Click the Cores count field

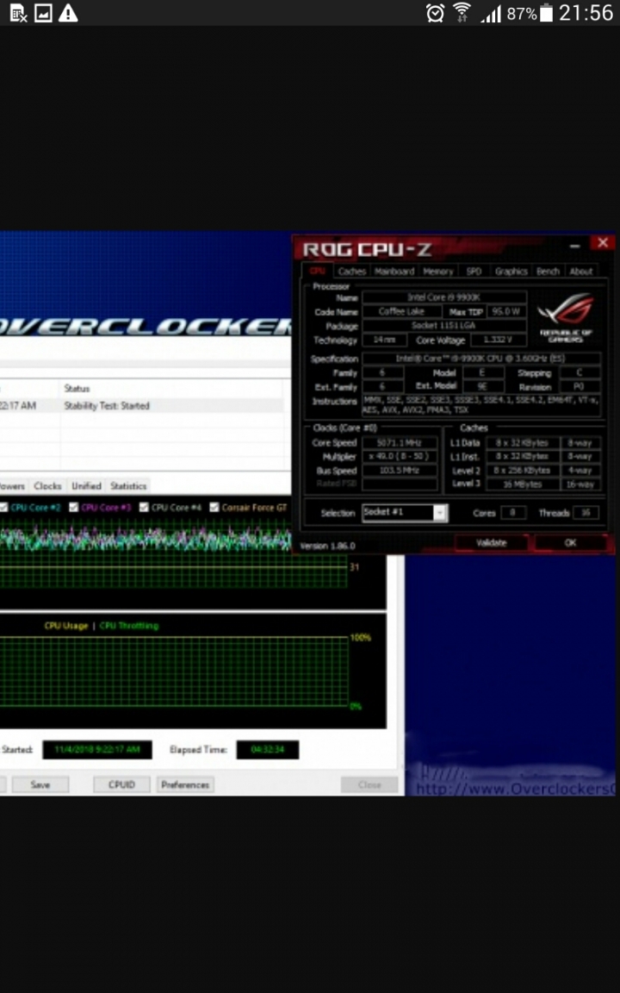pos(513,513)
